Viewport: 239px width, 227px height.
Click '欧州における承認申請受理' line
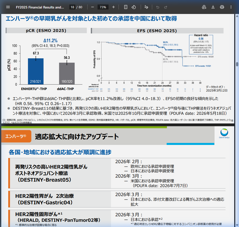(152, 166)
